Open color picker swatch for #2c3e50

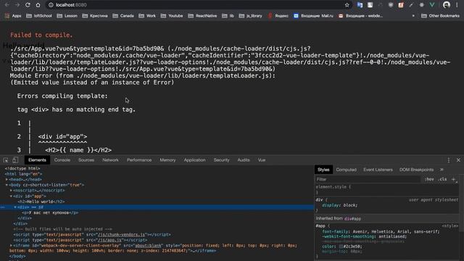341,246
